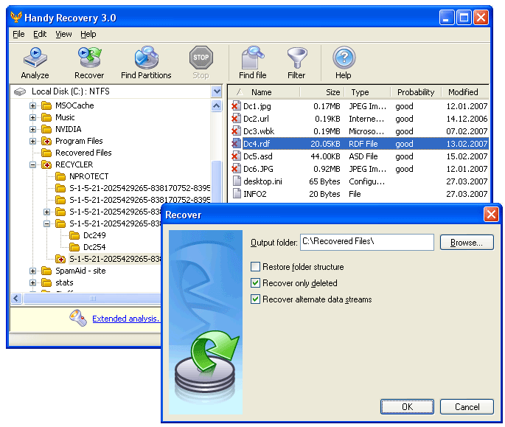Screen dimensions: 505x427
Task: Open the Help menu
Action: 88,34
